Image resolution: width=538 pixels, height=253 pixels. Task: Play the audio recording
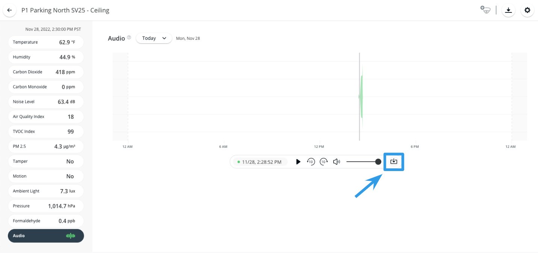coord(298,162)
